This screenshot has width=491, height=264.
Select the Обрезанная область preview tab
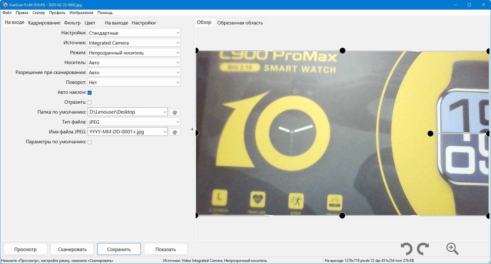pos(240,23)
